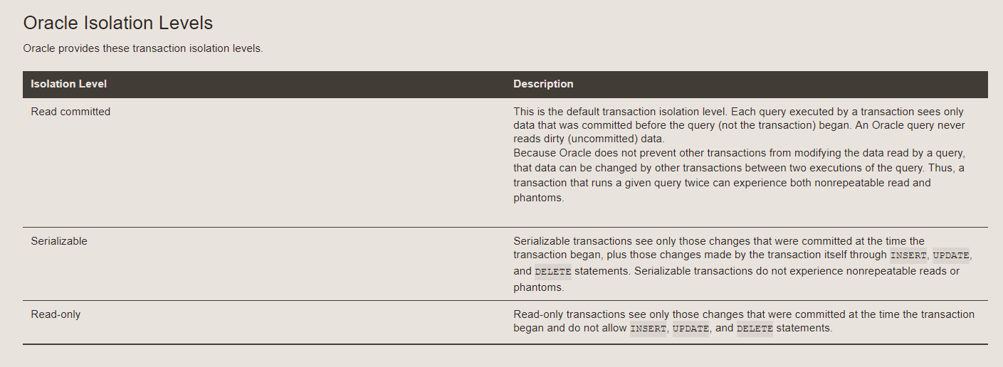Click the 'Read-only transactions see only' text

coord(744,321)
